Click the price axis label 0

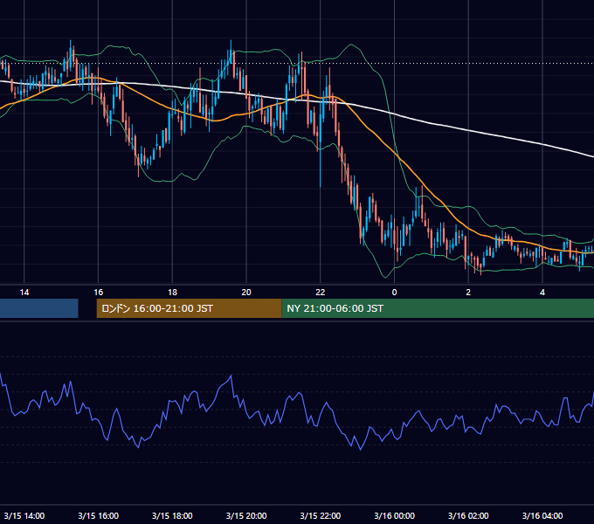coord(394,293)
